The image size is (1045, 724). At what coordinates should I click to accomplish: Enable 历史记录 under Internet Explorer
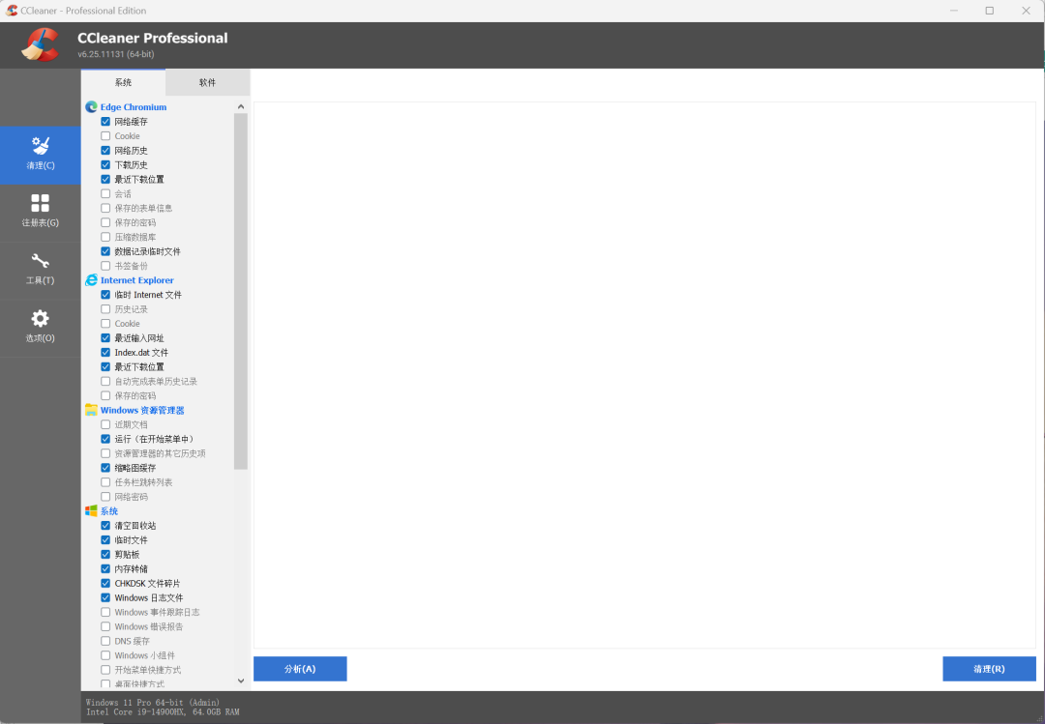click(105, 309)
